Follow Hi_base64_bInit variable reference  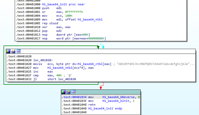(116, 101)
